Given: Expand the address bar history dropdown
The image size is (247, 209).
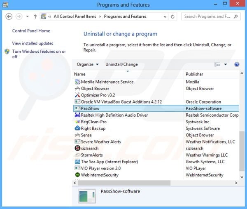Looking at the screenshot, I should click(165, 16).
